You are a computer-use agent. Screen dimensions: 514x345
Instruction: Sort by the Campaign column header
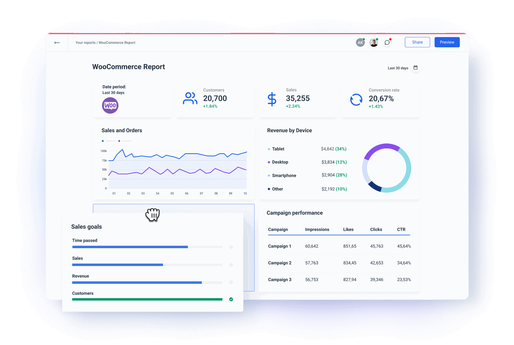[x=278, y=229]
